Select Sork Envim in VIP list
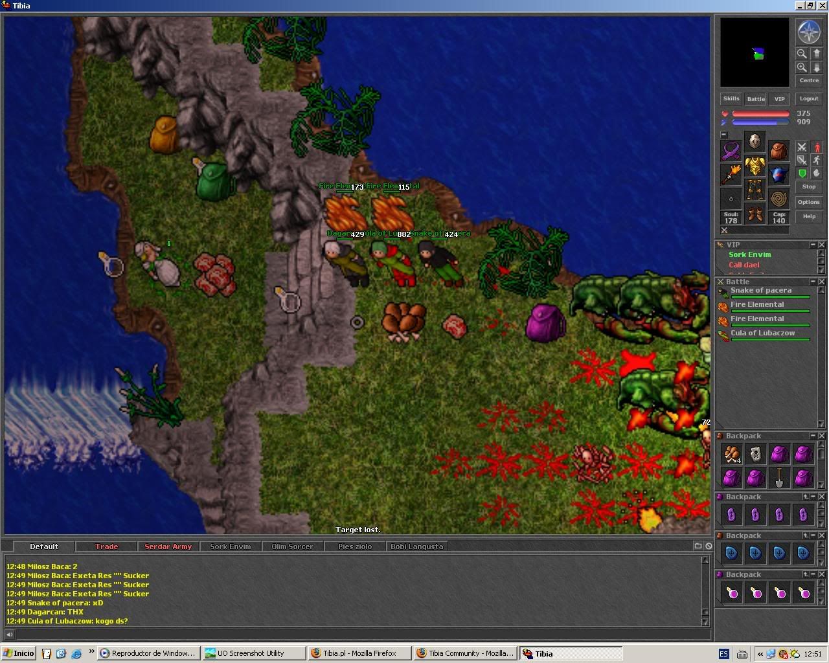 point(749,254)
